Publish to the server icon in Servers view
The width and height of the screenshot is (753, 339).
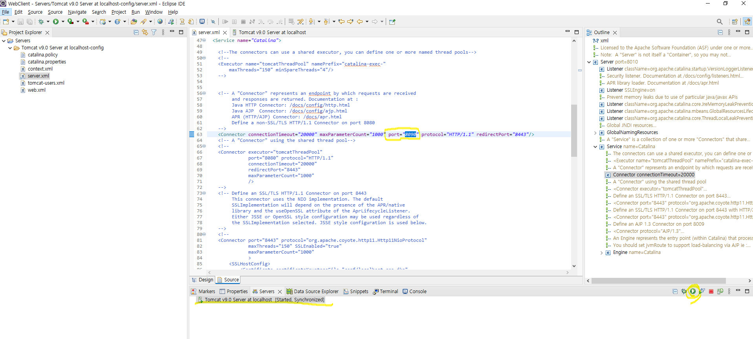(720, 291)
